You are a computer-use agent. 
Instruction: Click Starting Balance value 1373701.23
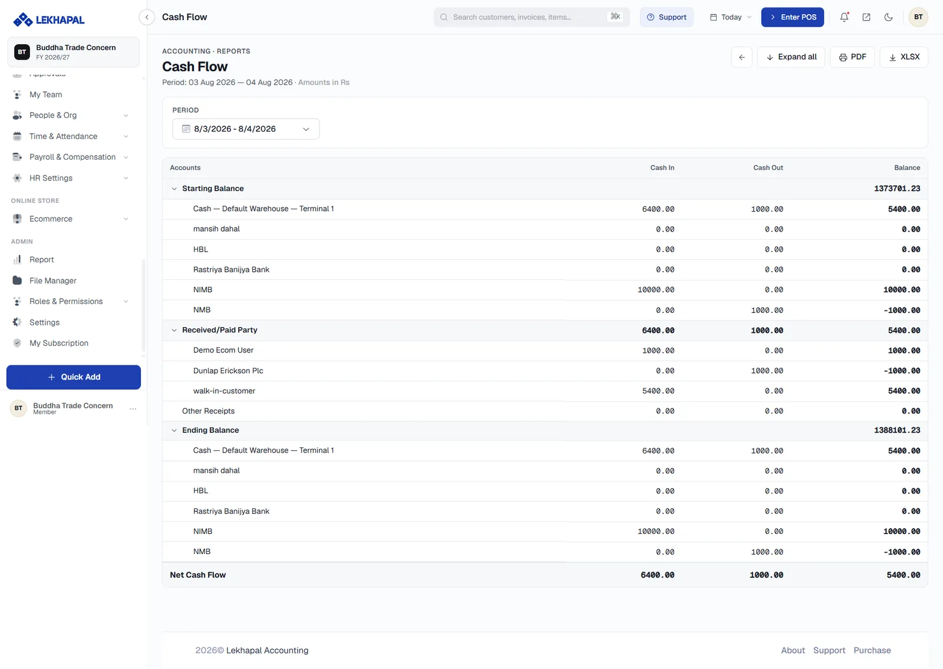tap(896, 189)
